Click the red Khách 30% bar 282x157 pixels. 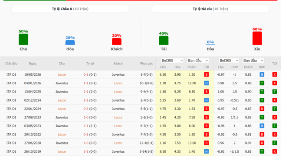pos(117,42)
